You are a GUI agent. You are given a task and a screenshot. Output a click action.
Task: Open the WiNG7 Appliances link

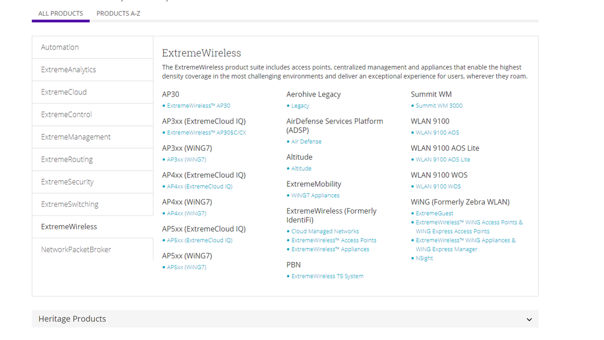(x=315, y=195)
